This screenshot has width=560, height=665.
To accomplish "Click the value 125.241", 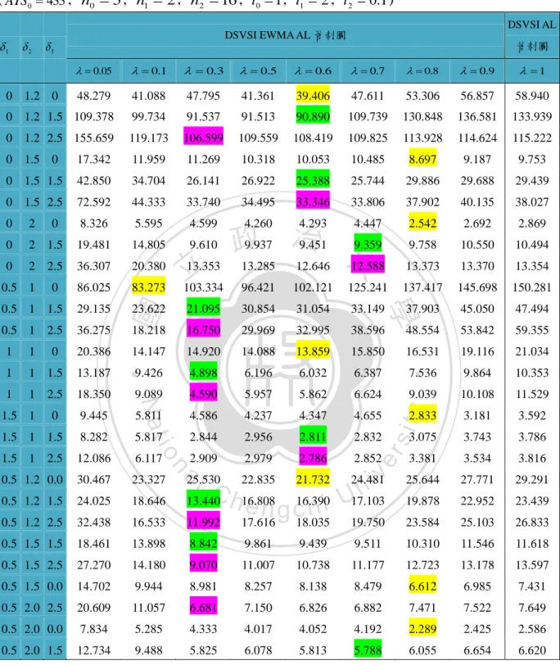I will pos(368,287).
